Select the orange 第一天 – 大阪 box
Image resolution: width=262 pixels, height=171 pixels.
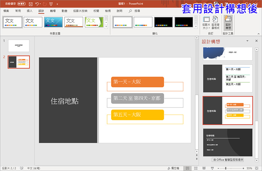pyautogui.click(x=138, y=82)
